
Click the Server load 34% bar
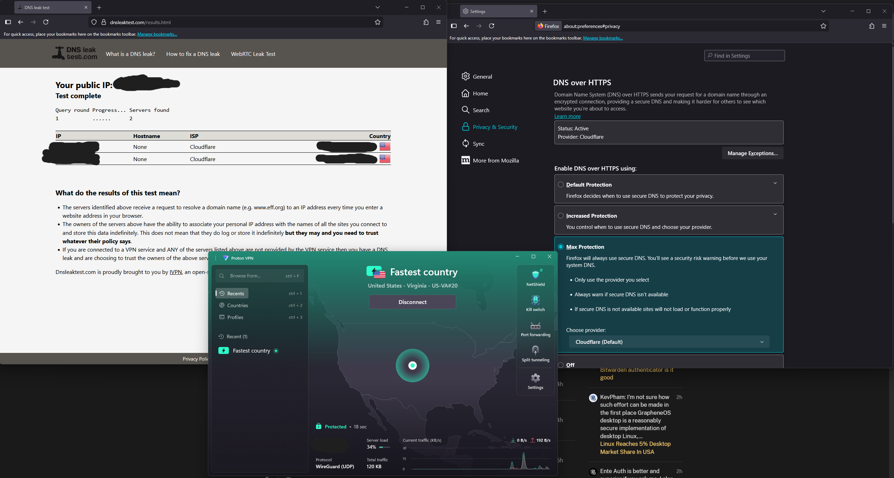click(384, 447)
